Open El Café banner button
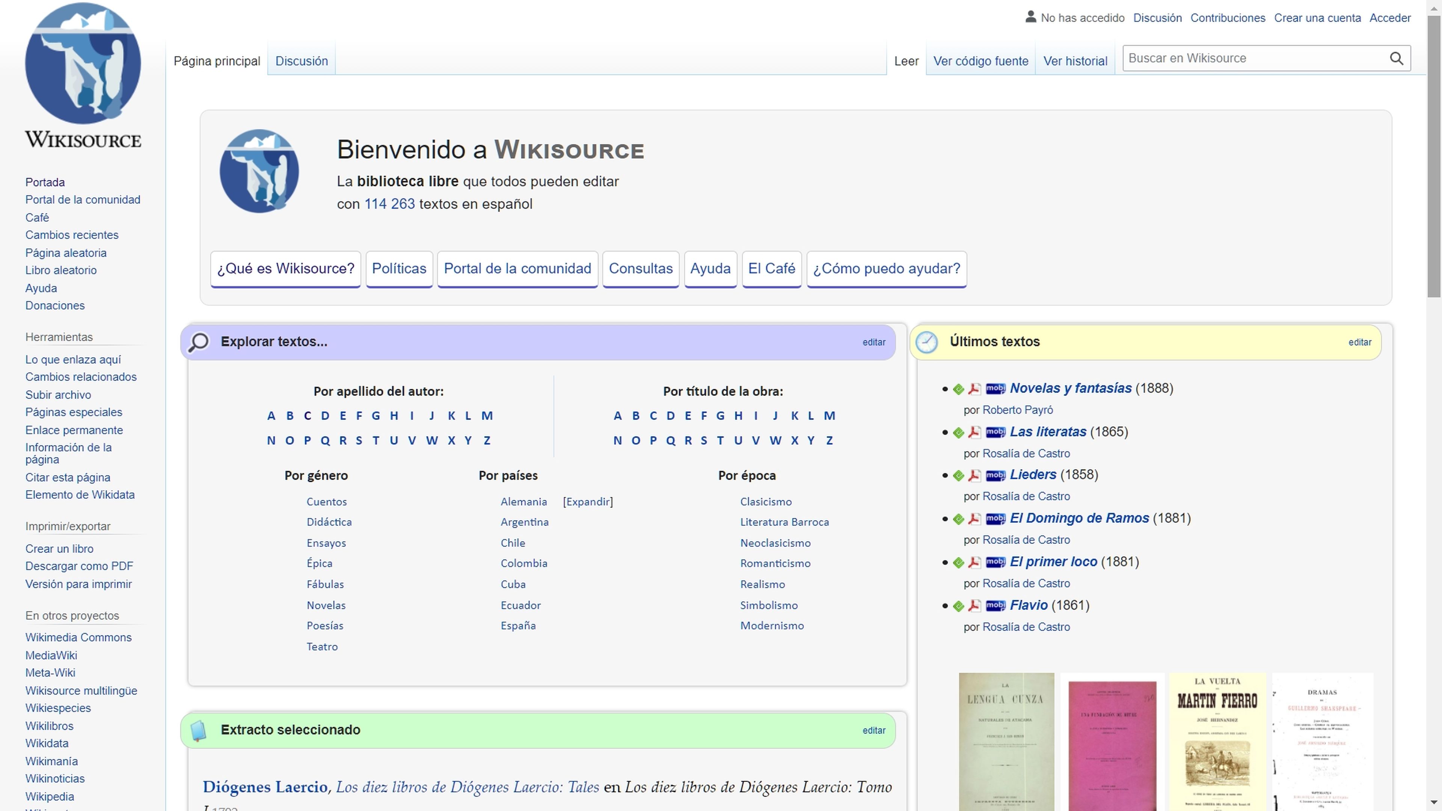The height and width of the screenshot is (811, 1442). click(x=771, y=269)
